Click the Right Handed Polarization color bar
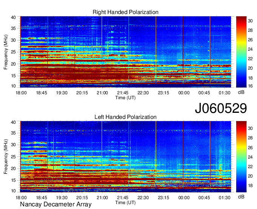The height and width of the screenshot is (209, 257). coord(241,52)
